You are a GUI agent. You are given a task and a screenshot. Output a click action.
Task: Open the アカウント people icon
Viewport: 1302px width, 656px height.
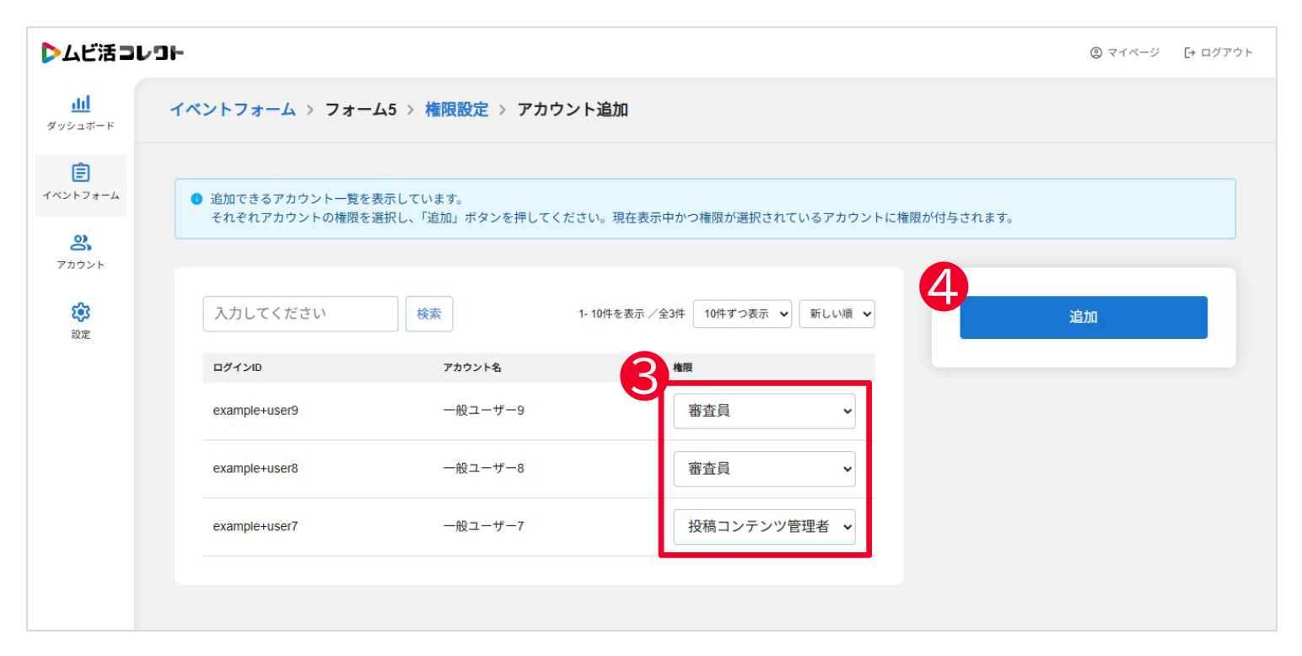coord(81,243)
